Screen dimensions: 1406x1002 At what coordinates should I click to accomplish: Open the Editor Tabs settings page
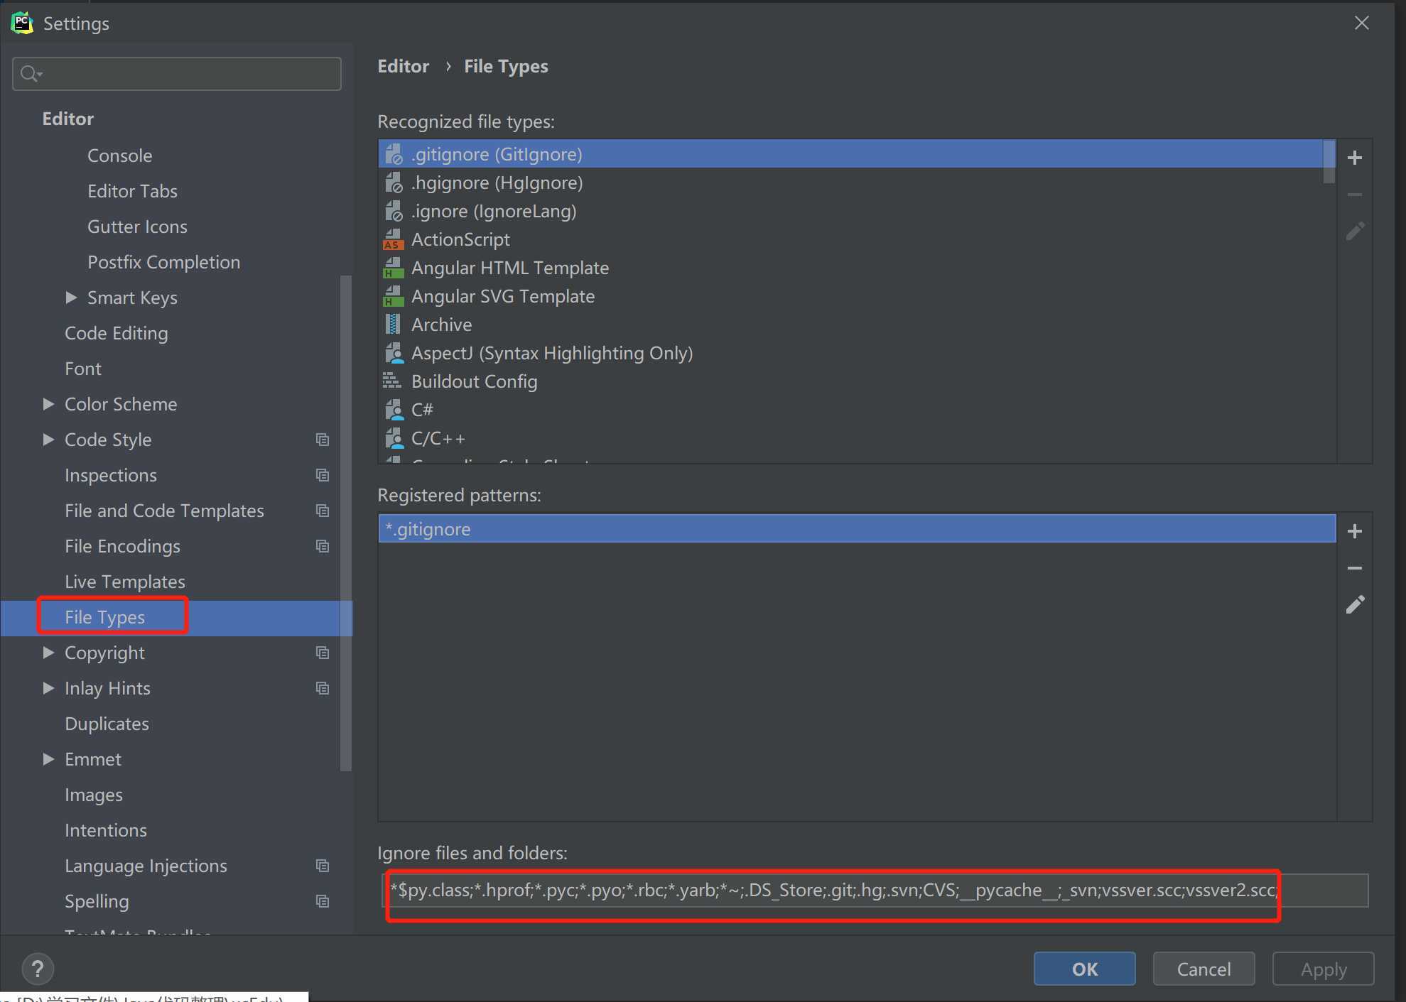(x=132, y=191)
